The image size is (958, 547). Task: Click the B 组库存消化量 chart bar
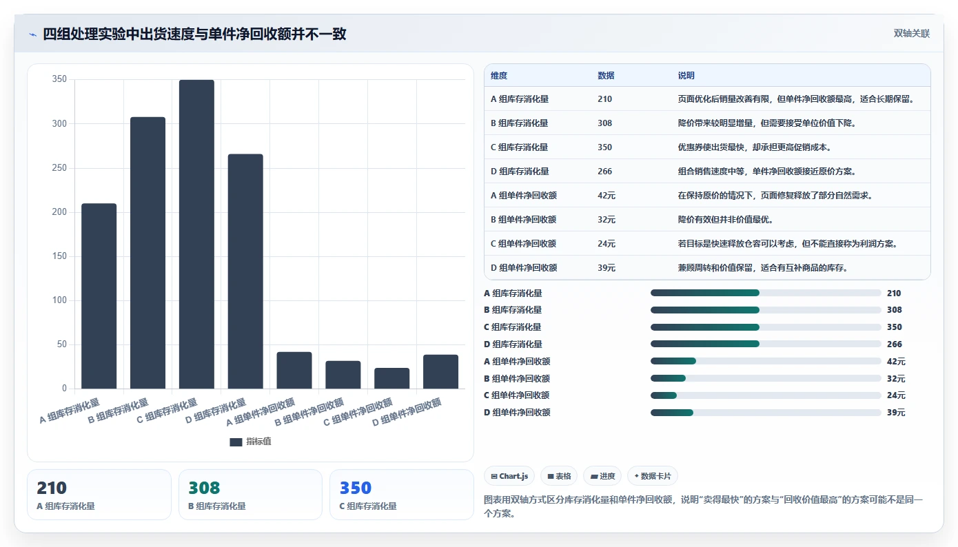click(x=147, y=253)
